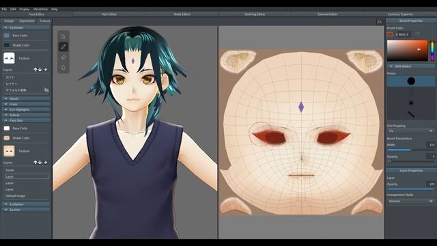The height and width of the screenshot is (246, 437).
Task: Choose the faint second brush shape
Action: (x=411, y=92)
